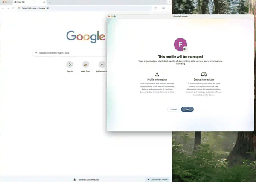The image size is (256, 182).
Task: Close the New Tab tab
Action: pos(44,2)
